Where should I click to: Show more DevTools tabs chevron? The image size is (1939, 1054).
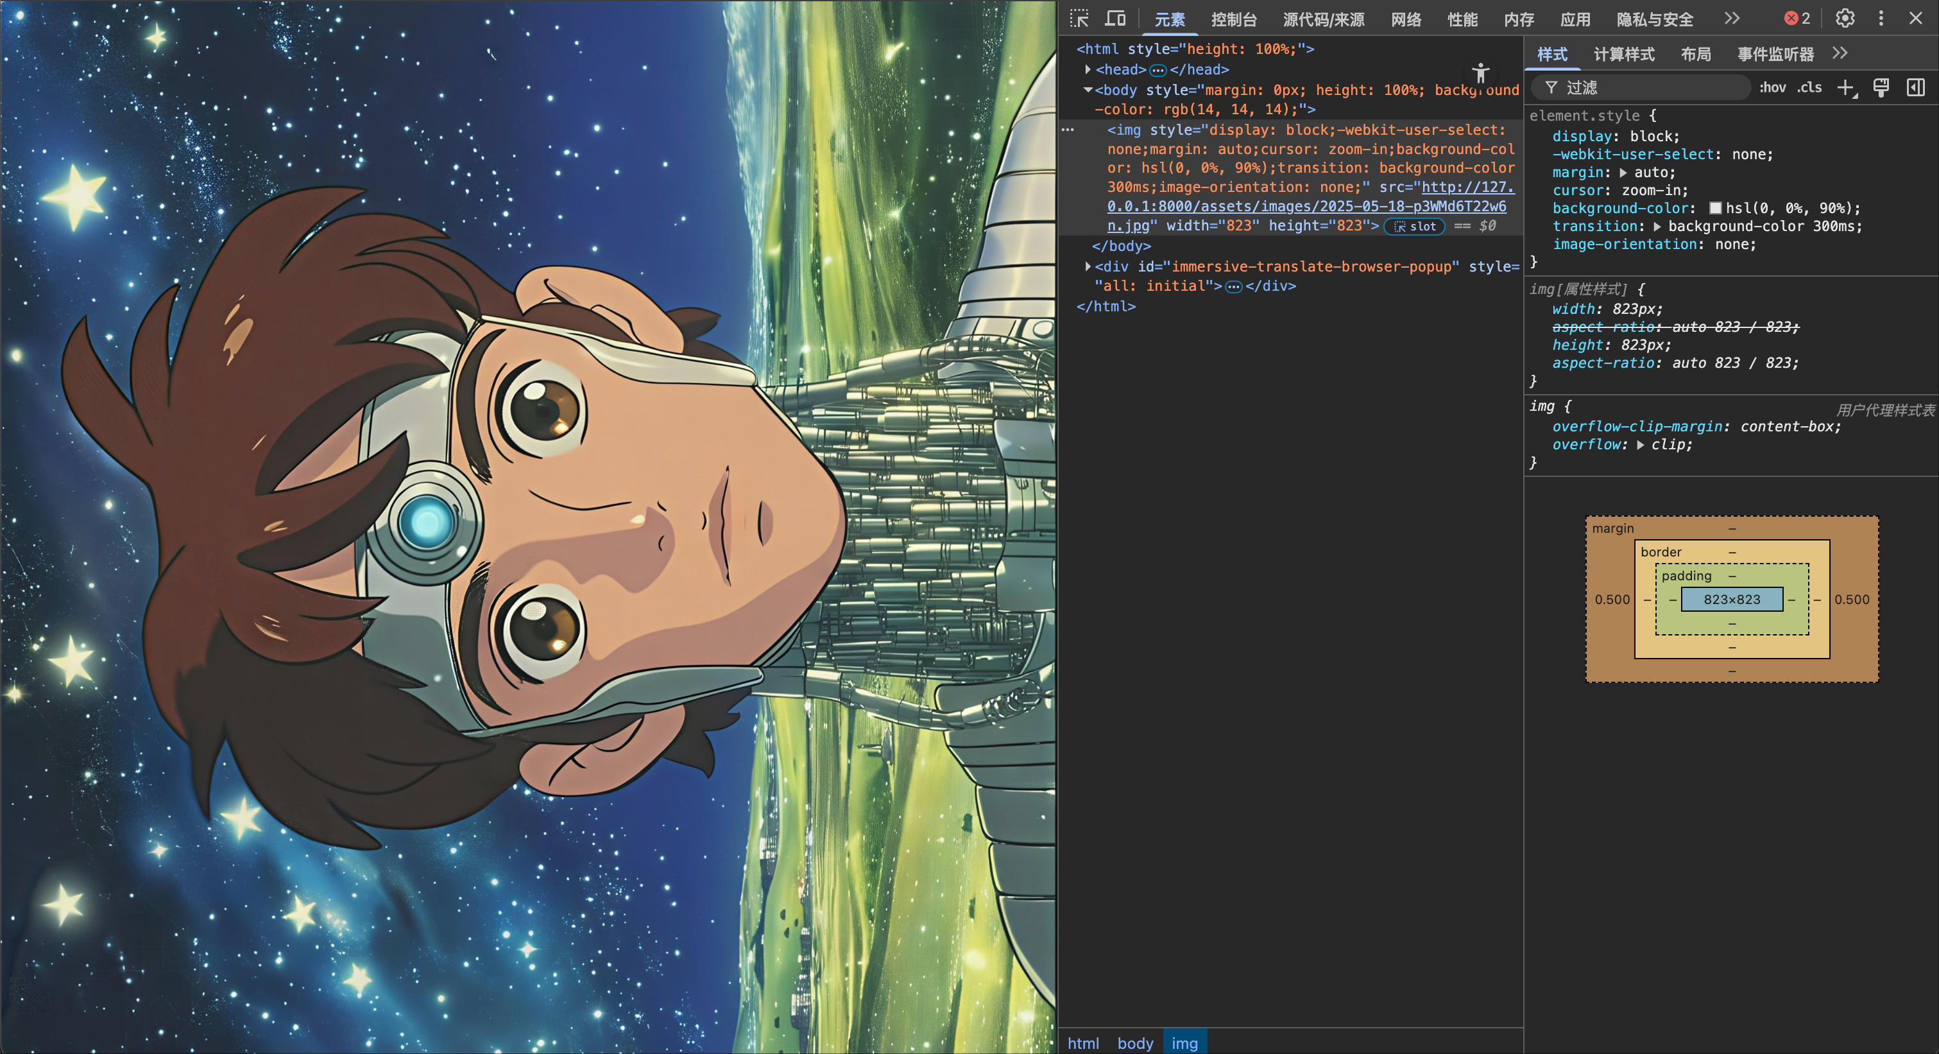point(1732,19)
